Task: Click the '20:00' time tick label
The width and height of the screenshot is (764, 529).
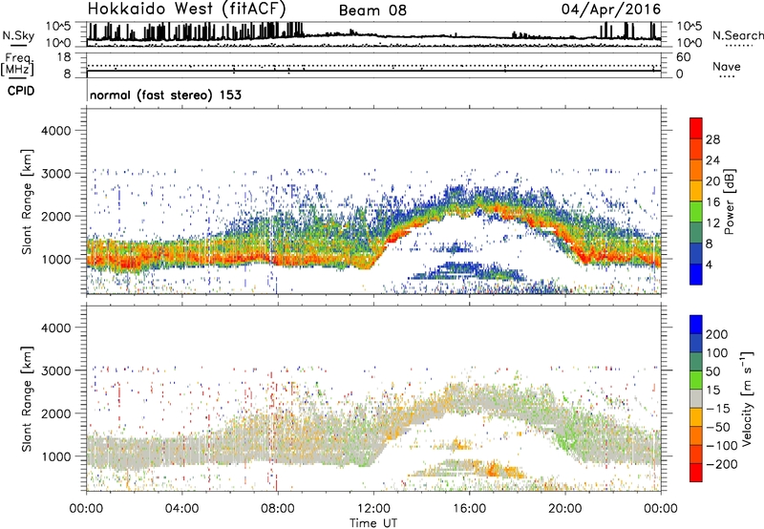Action: [564, 509]
